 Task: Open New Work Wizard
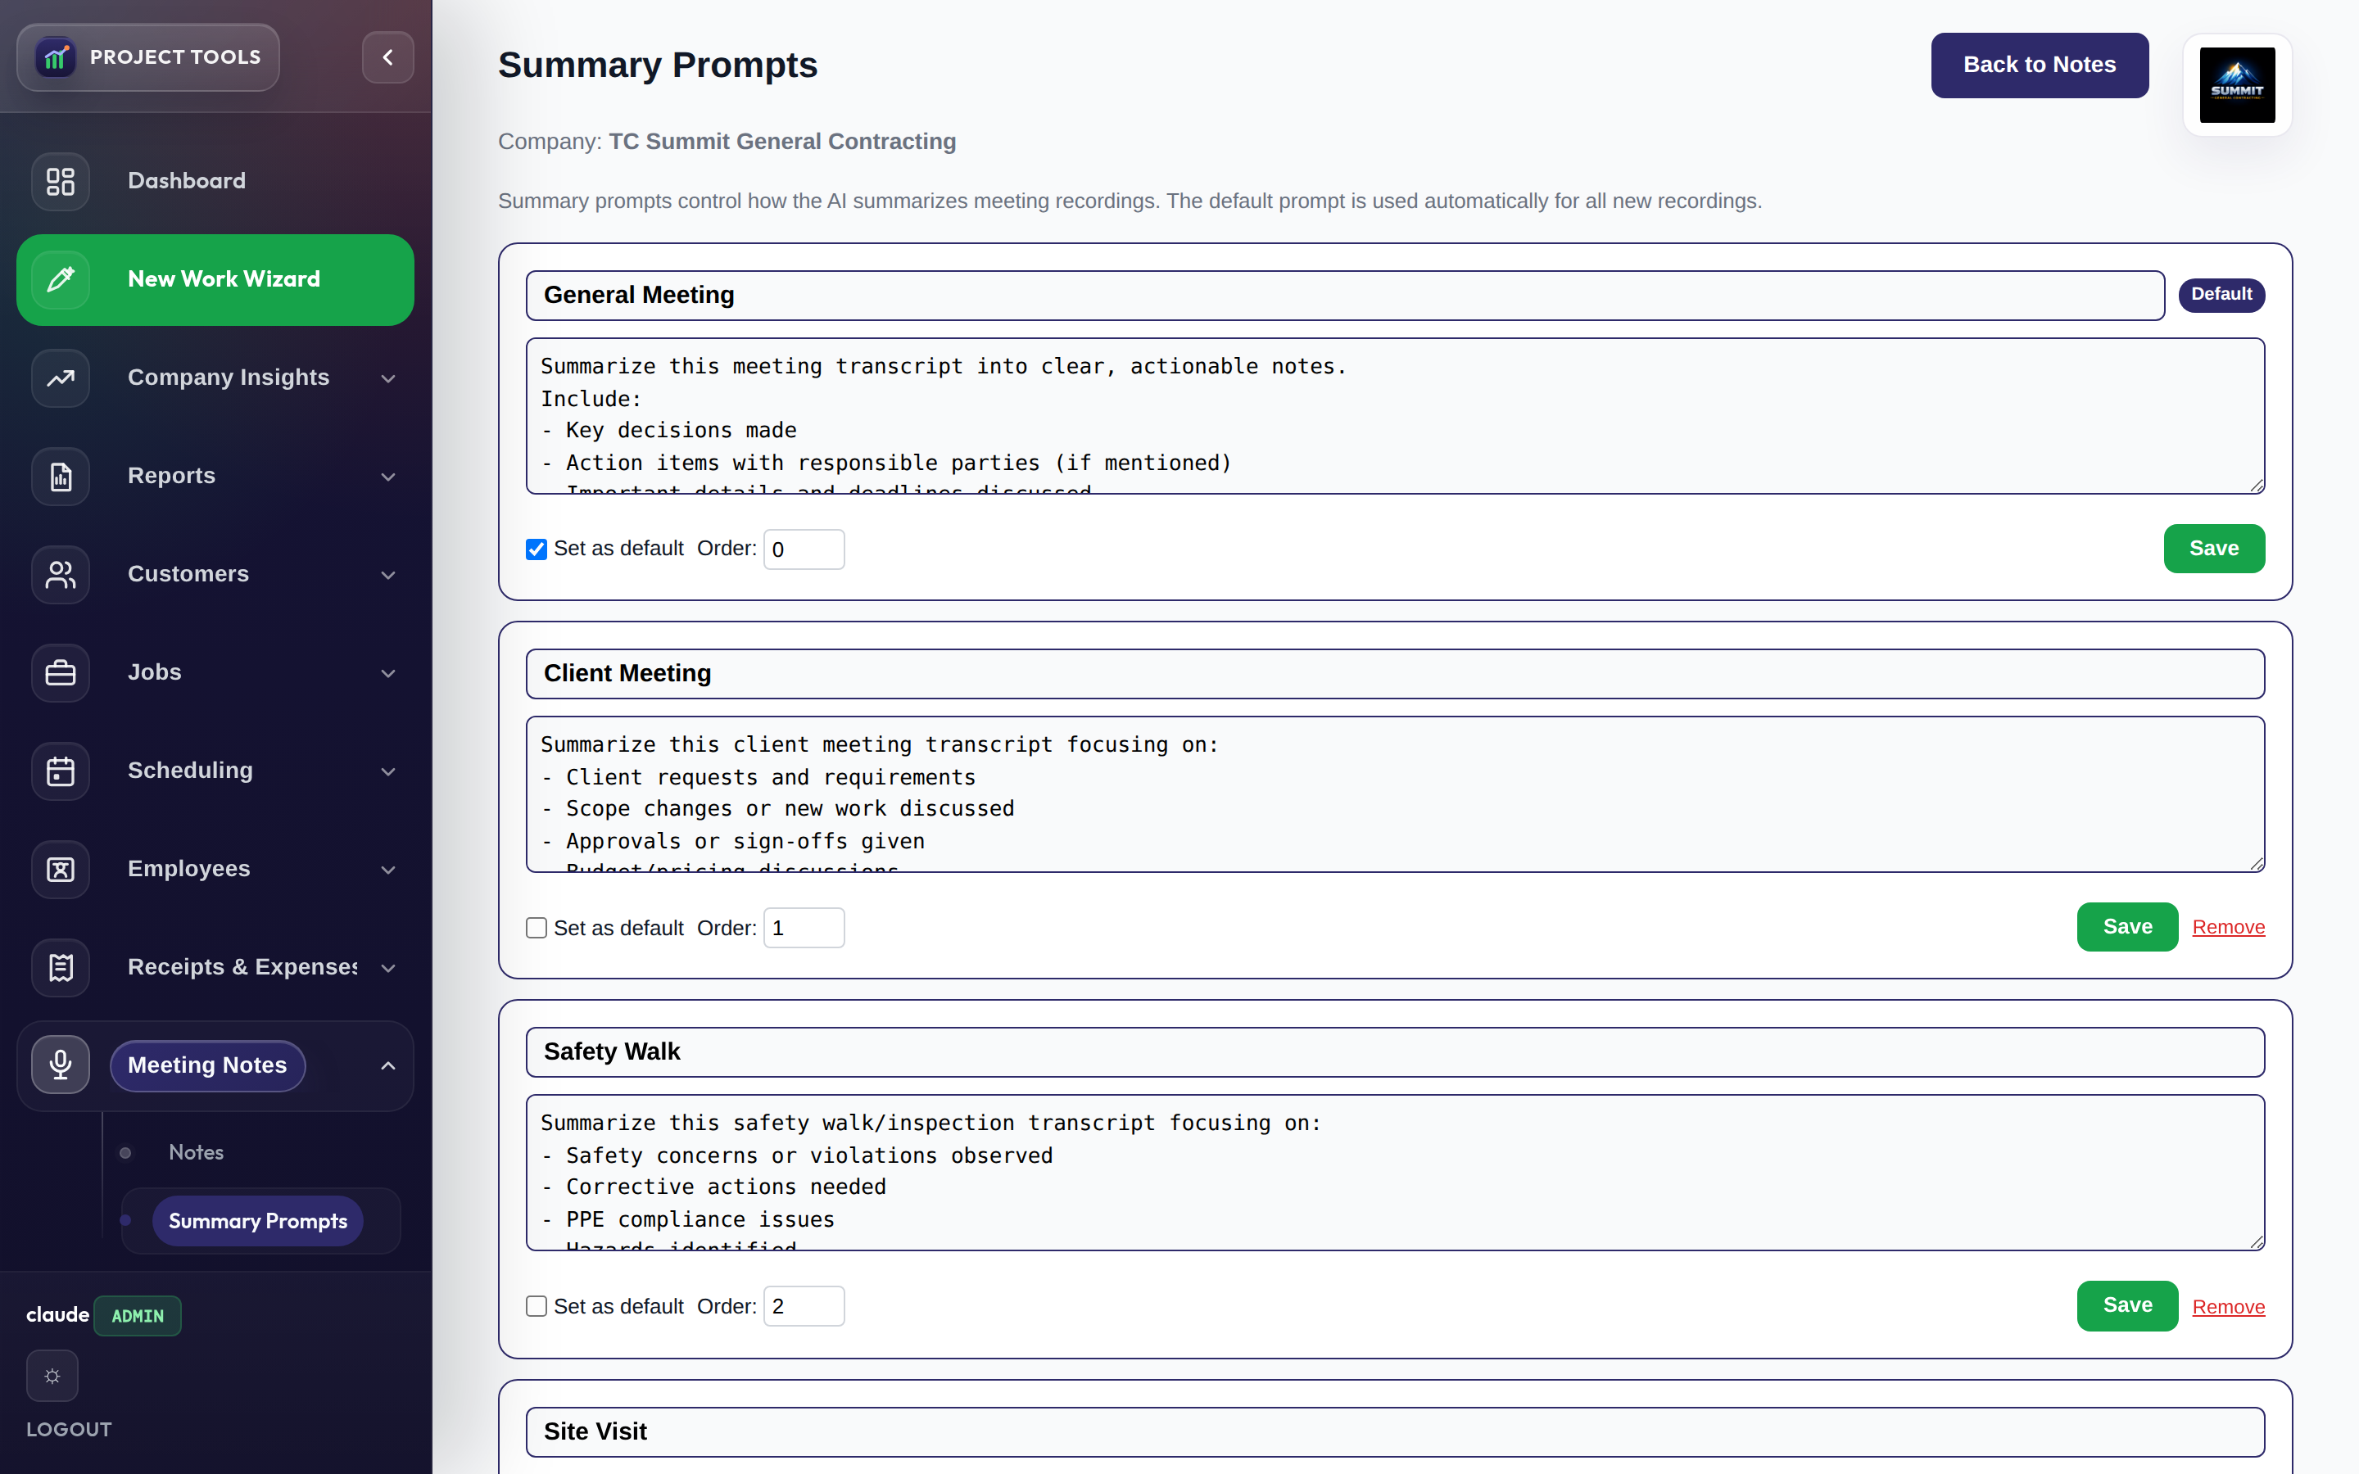pyautogui.click(x=215, y=280)
